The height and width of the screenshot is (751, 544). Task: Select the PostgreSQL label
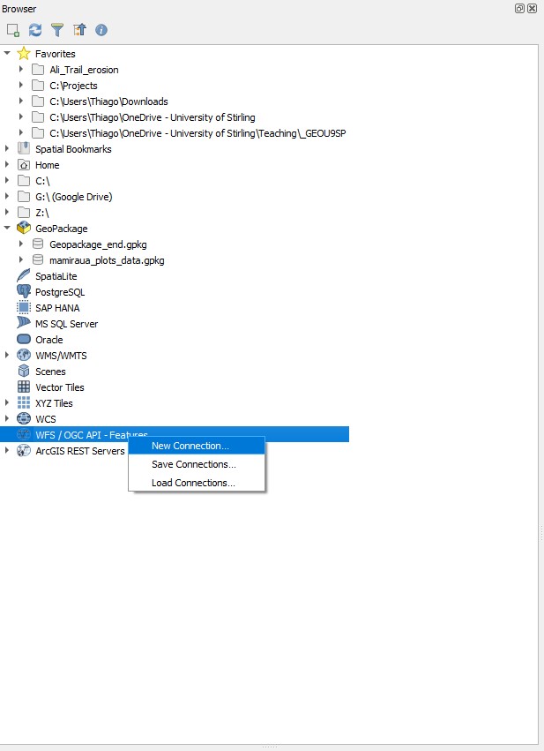point(60,292)
